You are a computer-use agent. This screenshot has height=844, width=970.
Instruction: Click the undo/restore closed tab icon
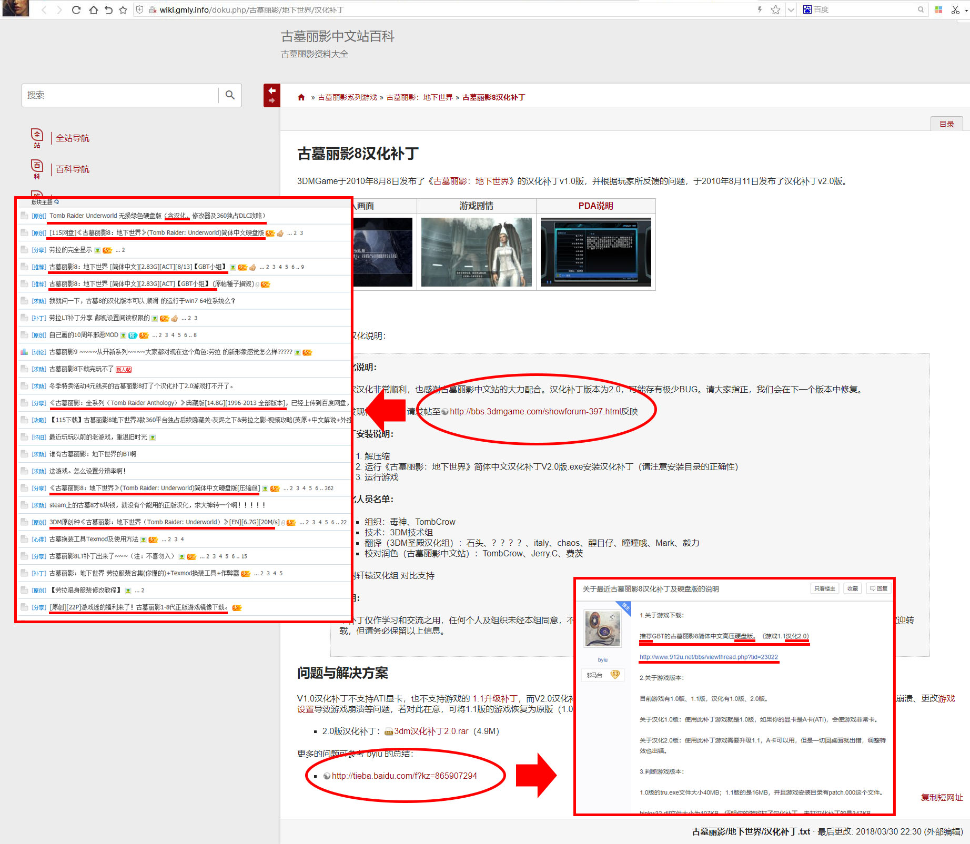click(108, 10)
